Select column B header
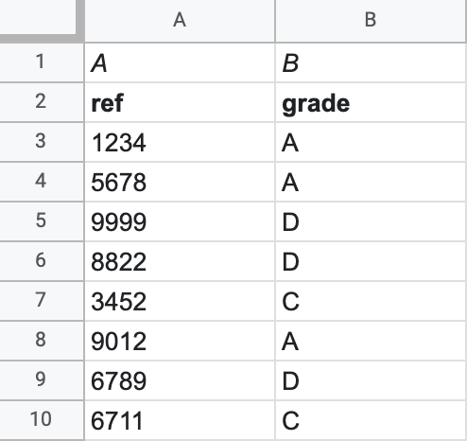 [371, 20]
